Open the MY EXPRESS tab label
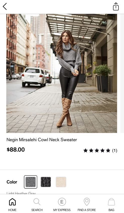Screen dimensions: 124x213 coord(62,210)
